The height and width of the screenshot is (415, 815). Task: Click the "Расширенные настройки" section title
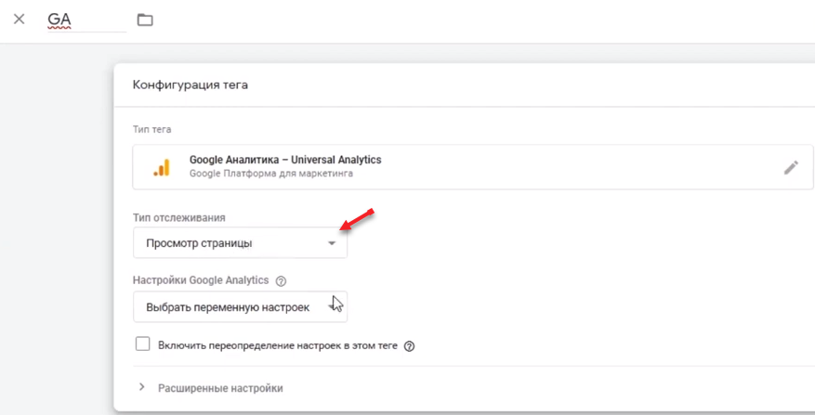coord(220,388)
